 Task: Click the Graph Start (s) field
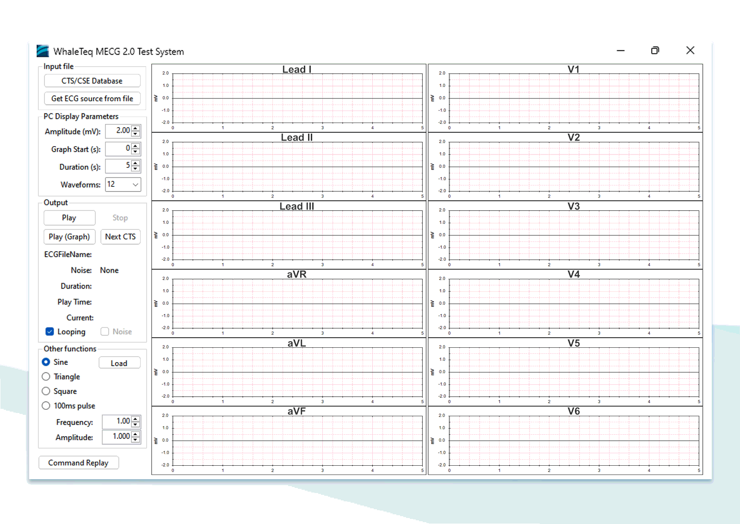click(118, 148)
